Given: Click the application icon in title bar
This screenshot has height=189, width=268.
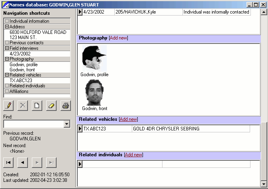Looking at the screenshot, I should pos(5,5).
